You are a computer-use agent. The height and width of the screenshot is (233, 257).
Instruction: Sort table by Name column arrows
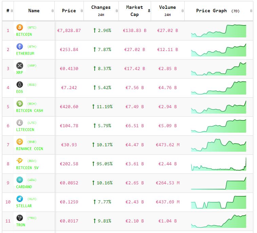tap(52, 11)
